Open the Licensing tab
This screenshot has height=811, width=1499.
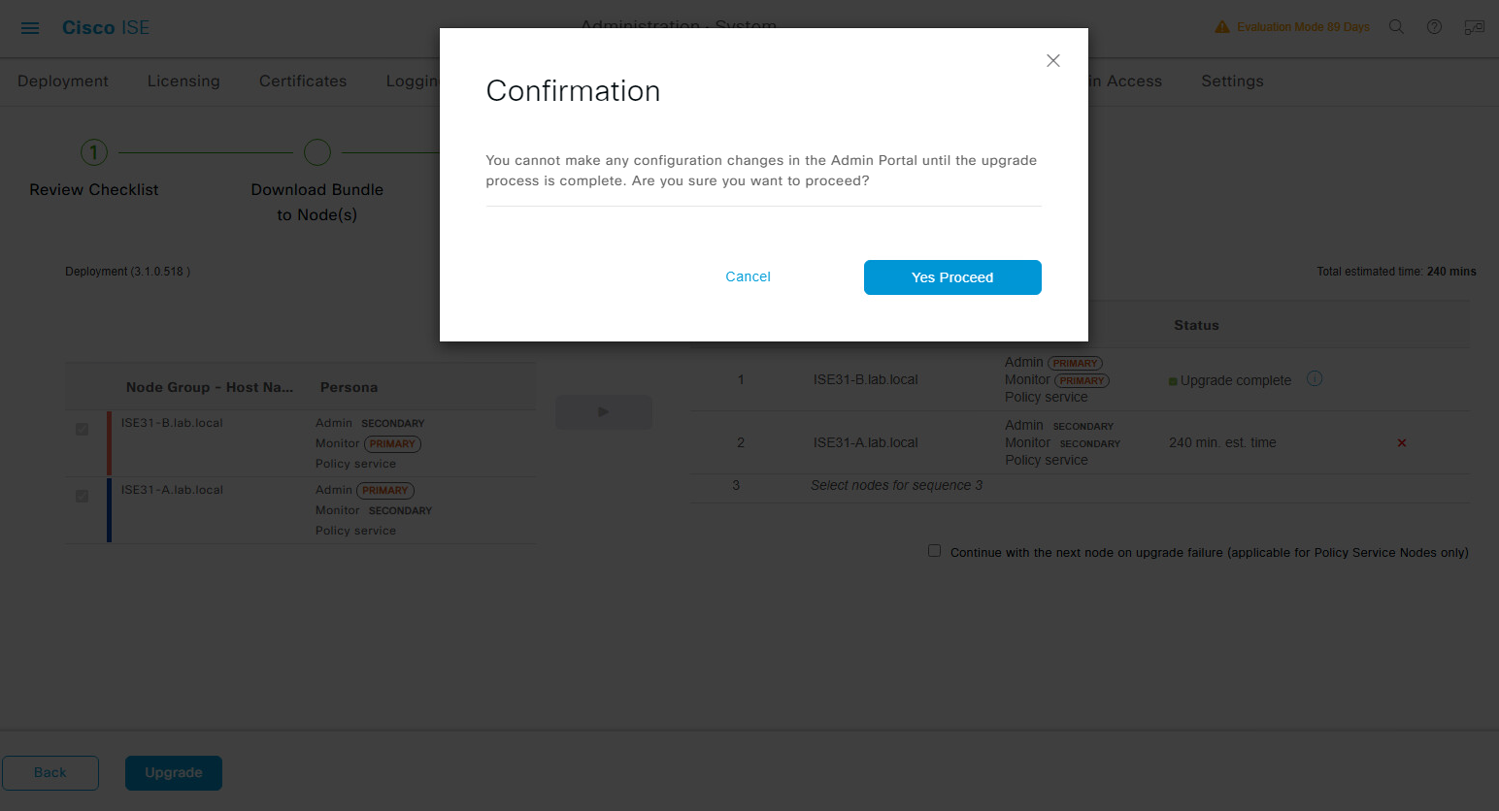(183, 81)
